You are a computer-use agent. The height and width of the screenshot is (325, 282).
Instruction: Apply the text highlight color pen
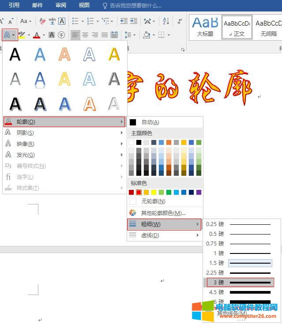tap(21, 35)
